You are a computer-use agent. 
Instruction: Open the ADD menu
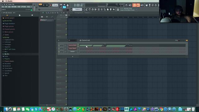click(x=9, y=7)
